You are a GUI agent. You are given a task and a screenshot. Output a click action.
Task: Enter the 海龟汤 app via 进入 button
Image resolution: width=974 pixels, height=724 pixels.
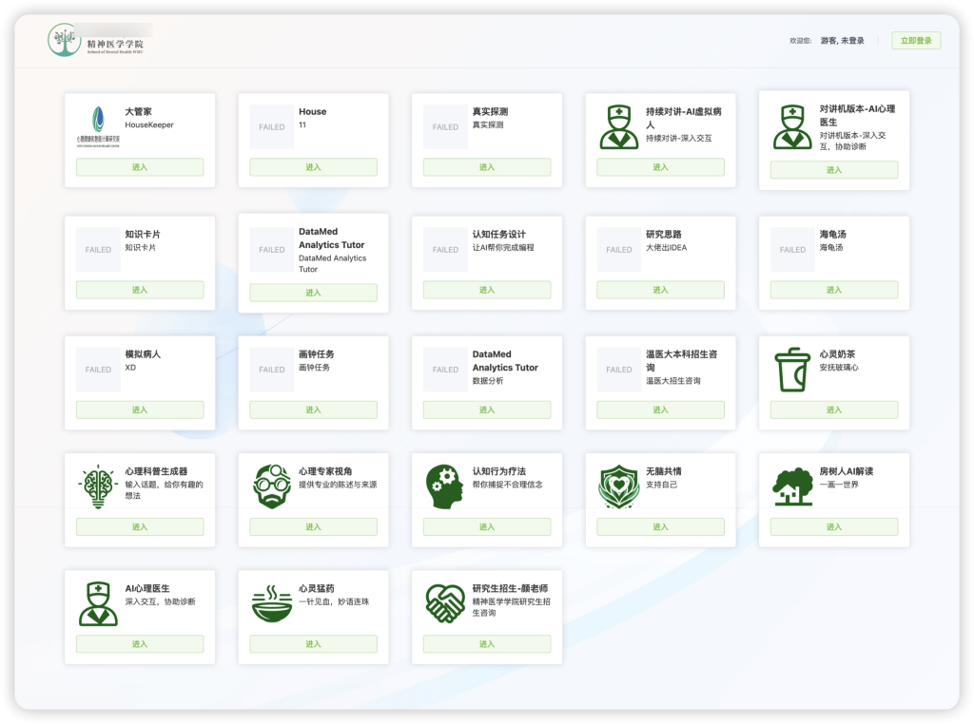834,290
